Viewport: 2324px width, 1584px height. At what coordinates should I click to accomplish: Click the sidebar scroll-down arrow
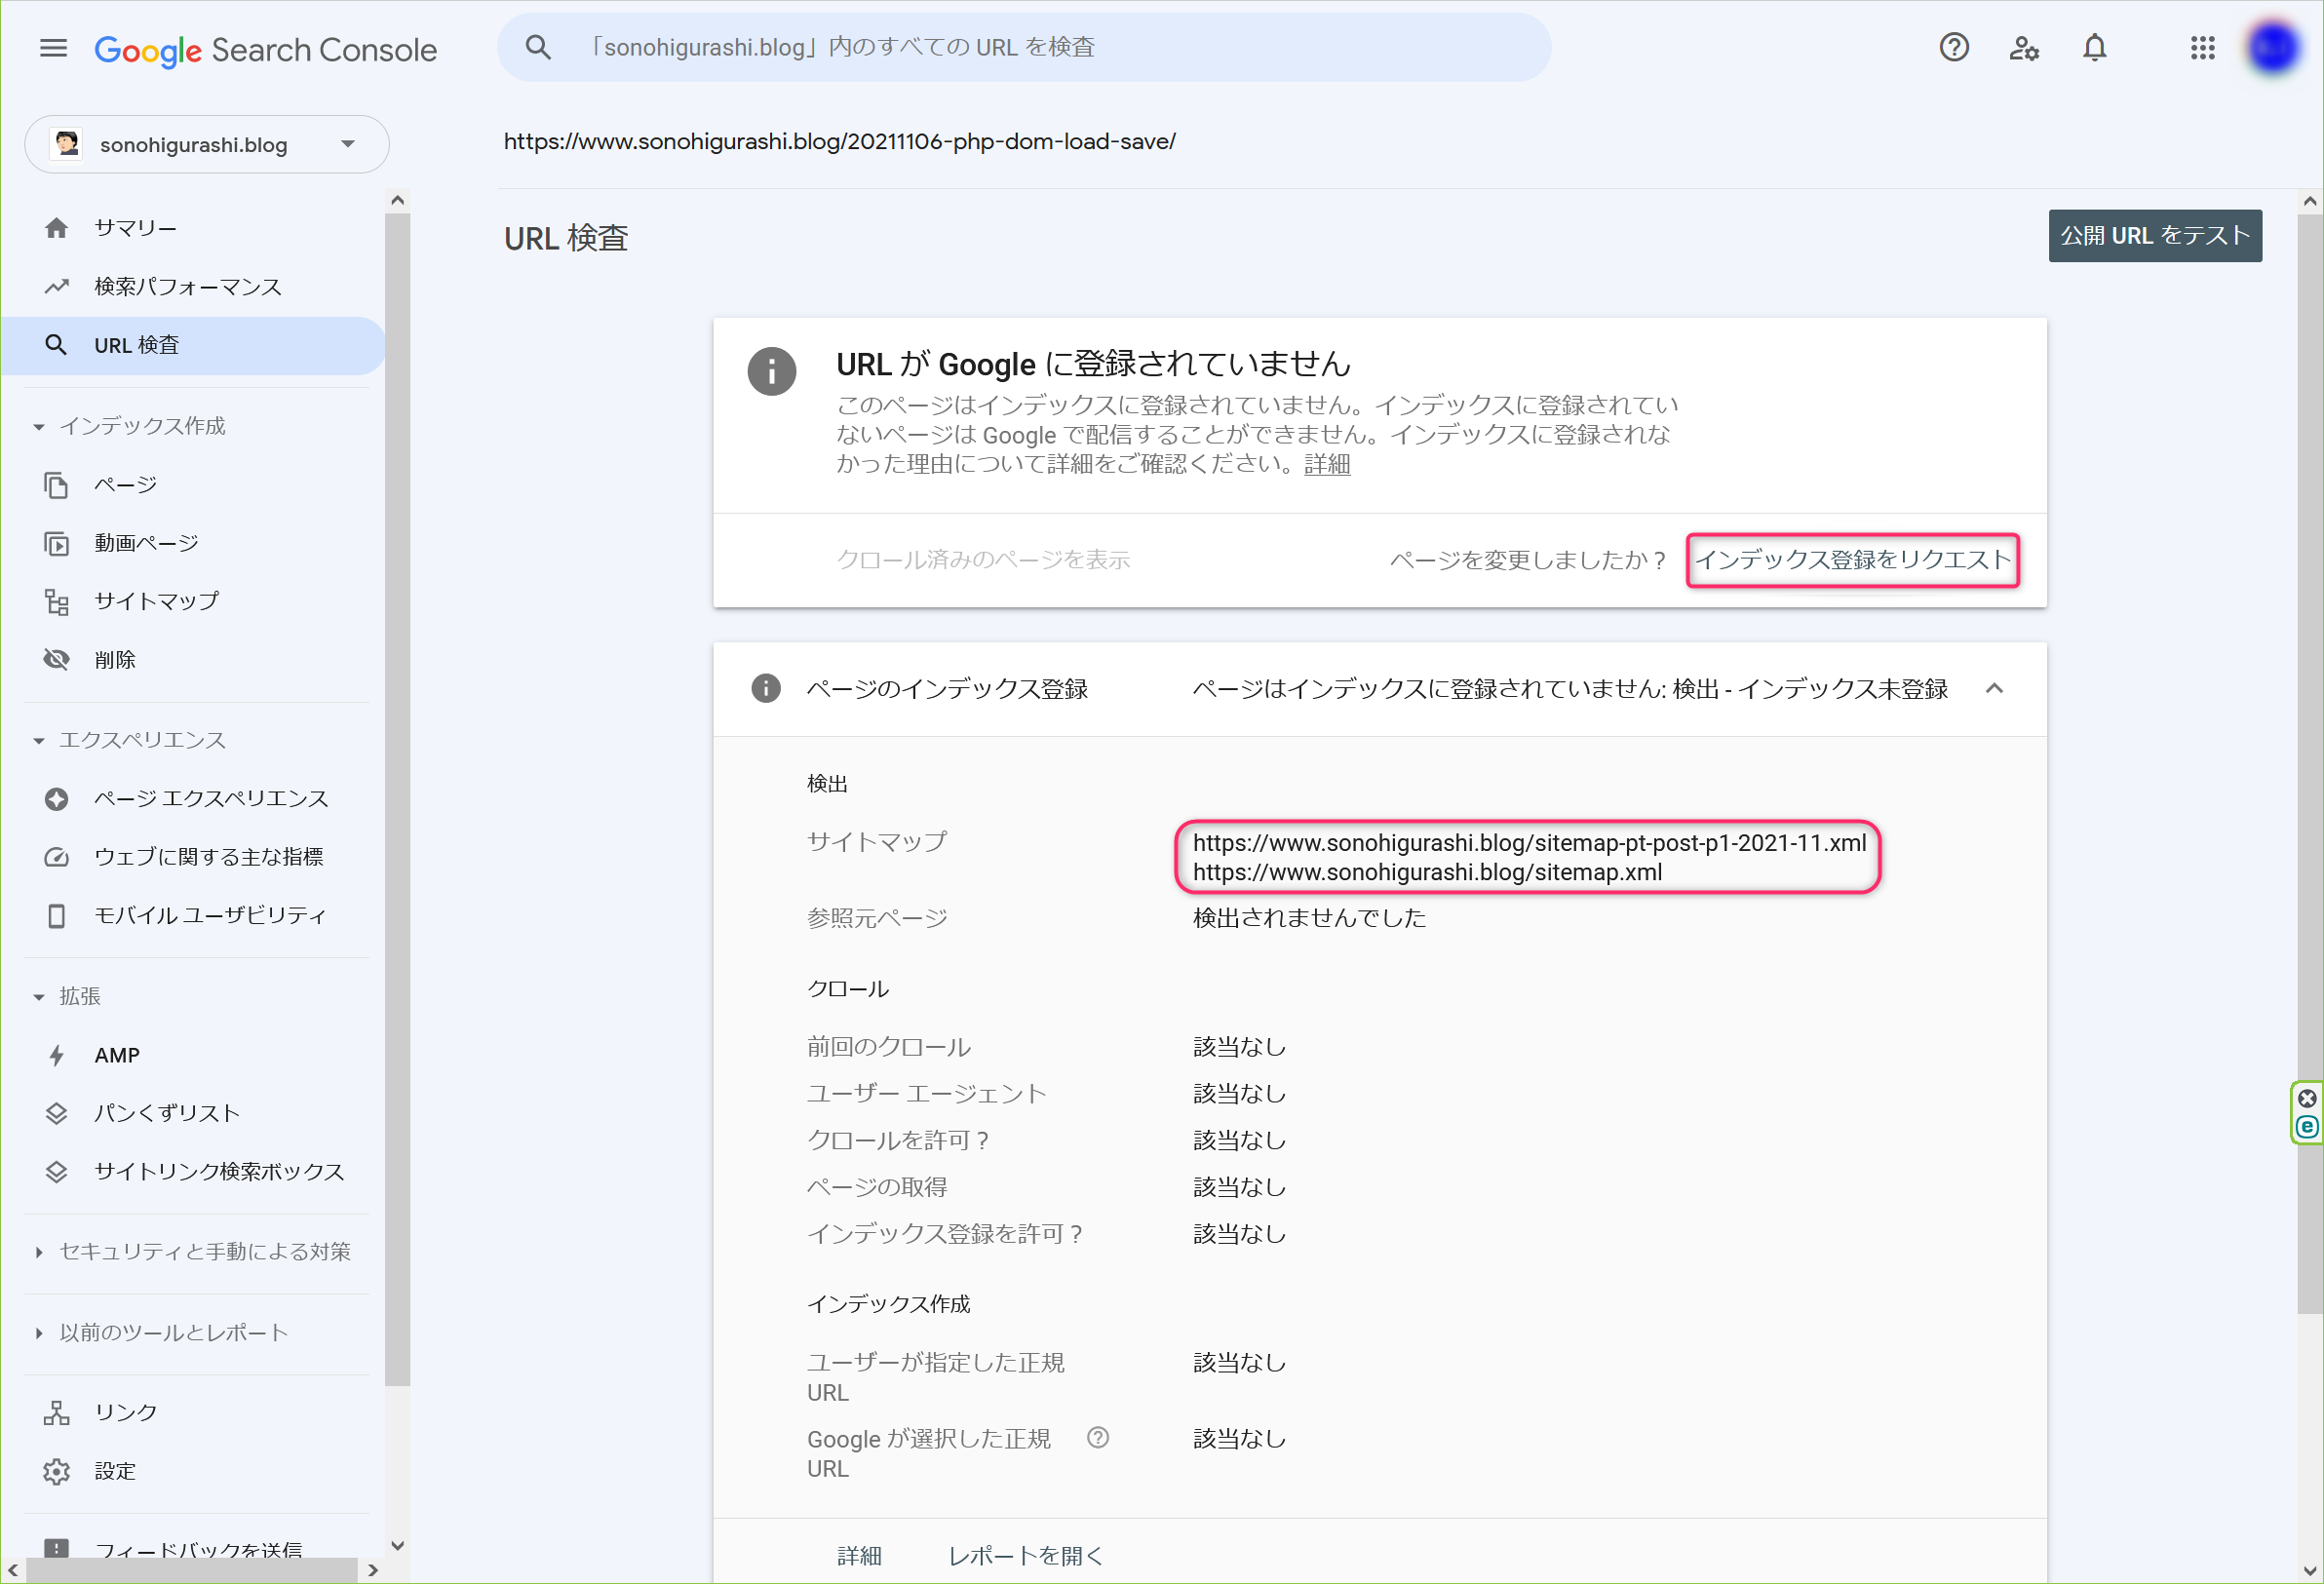coord(397,1546)
